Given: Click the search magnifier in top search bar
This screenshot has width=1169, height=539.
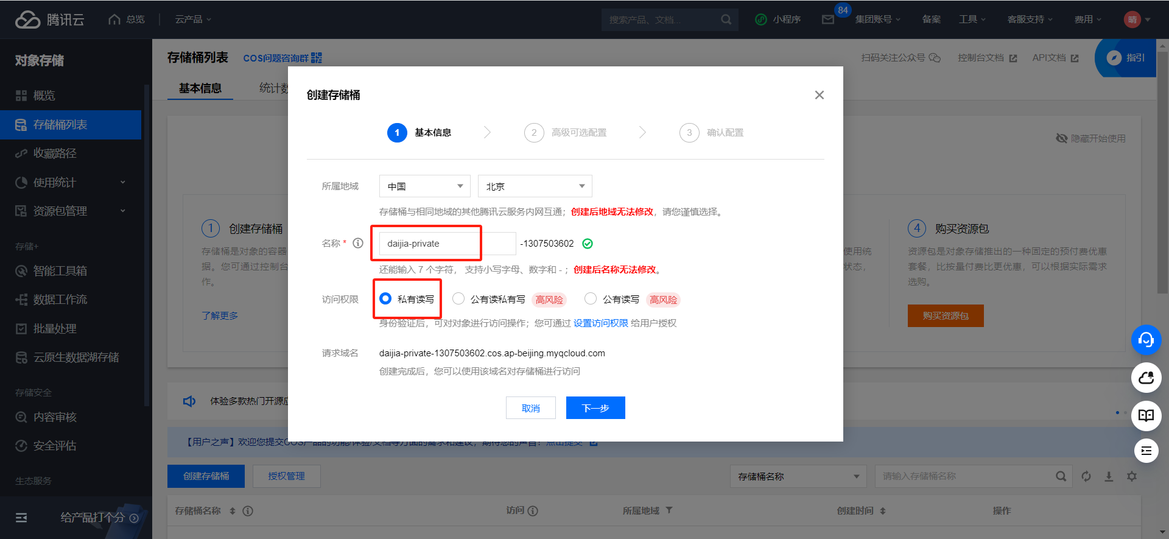Looking at the screenshot, I should pyautogui.click(x=726, y=19).
